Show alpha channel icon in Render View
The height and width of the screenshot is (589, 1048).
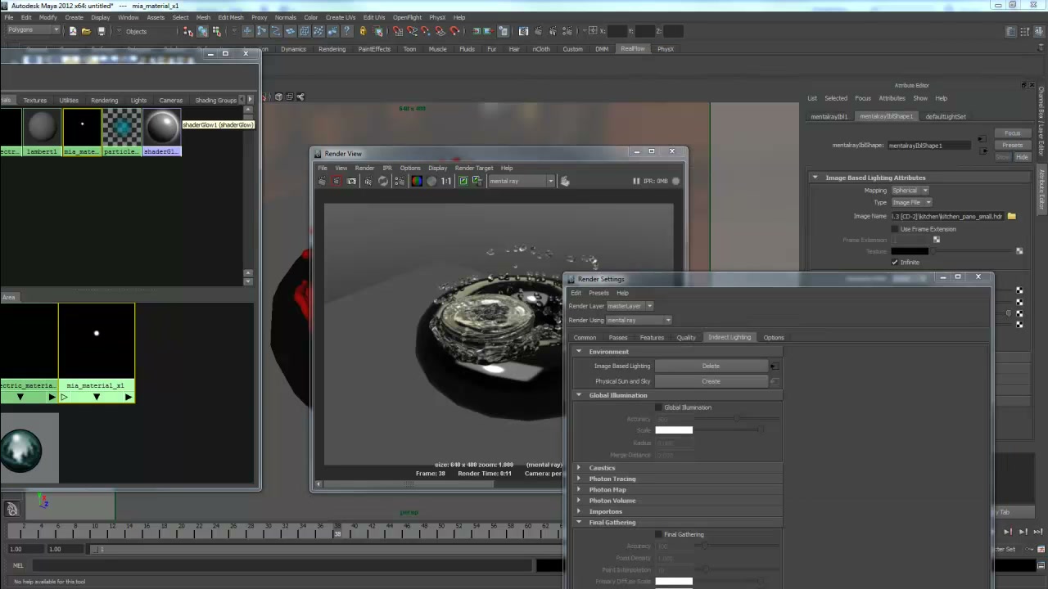431,181
